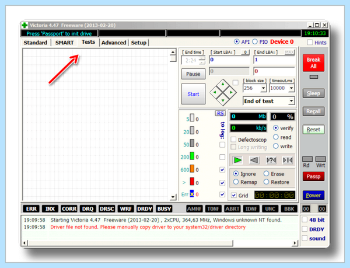Select the write test mode
Image resolution: width=350 pixels, height=268 pixels.
pyautogui.click(x=276, y=146)
